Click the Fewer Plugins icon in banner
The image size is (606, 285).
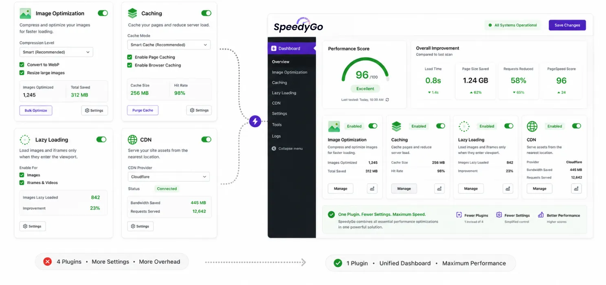pyautogui.click(x=459, y=215)
